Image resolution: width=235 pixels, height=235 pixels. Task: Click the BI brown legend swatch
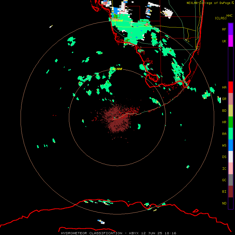point(231,192)
